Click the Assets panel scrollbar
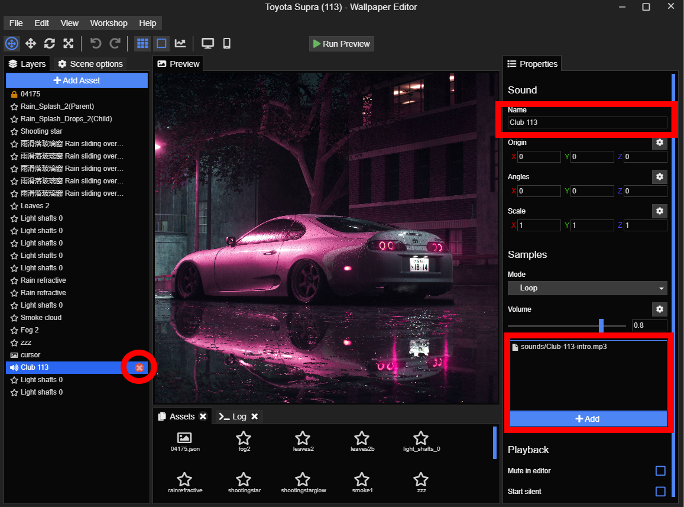 pyautogui.click(x=495, y=443)
